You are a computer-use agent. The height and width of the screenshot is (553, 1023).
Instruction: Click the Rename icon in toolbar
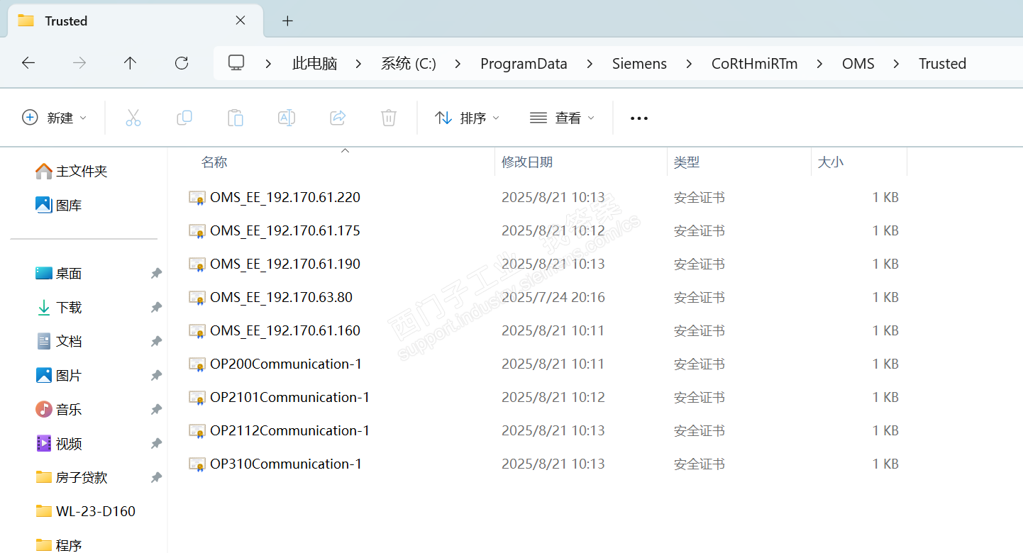pyautogui.click(x=287, y=118)
